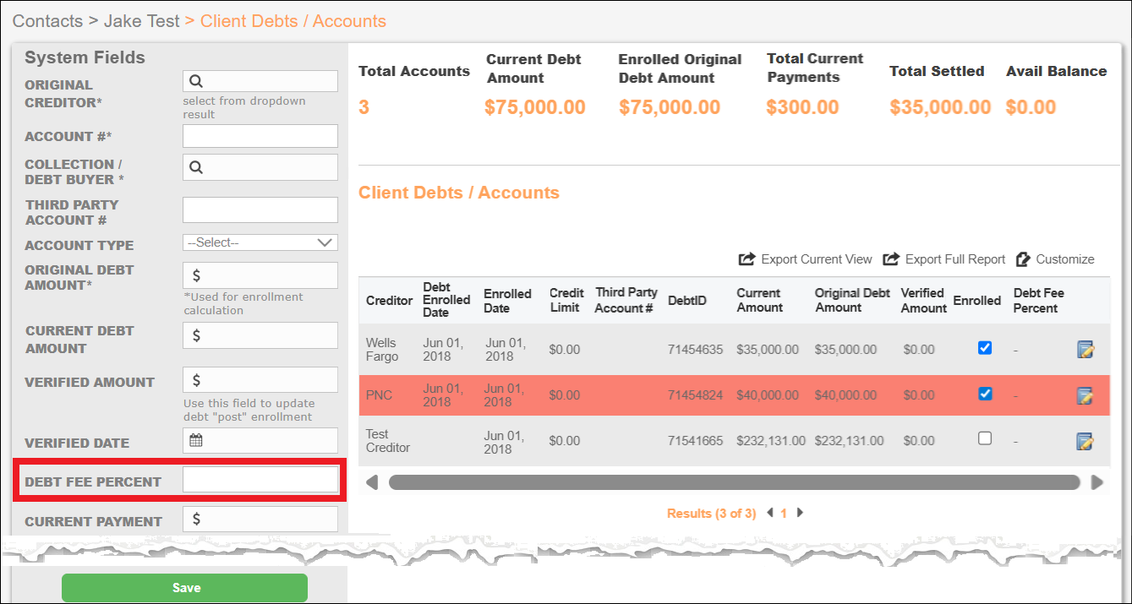The height and width of the screenshot is (604, 1132).
Task: Open the Account Type dropdown
Action: (x=260, y=242)
